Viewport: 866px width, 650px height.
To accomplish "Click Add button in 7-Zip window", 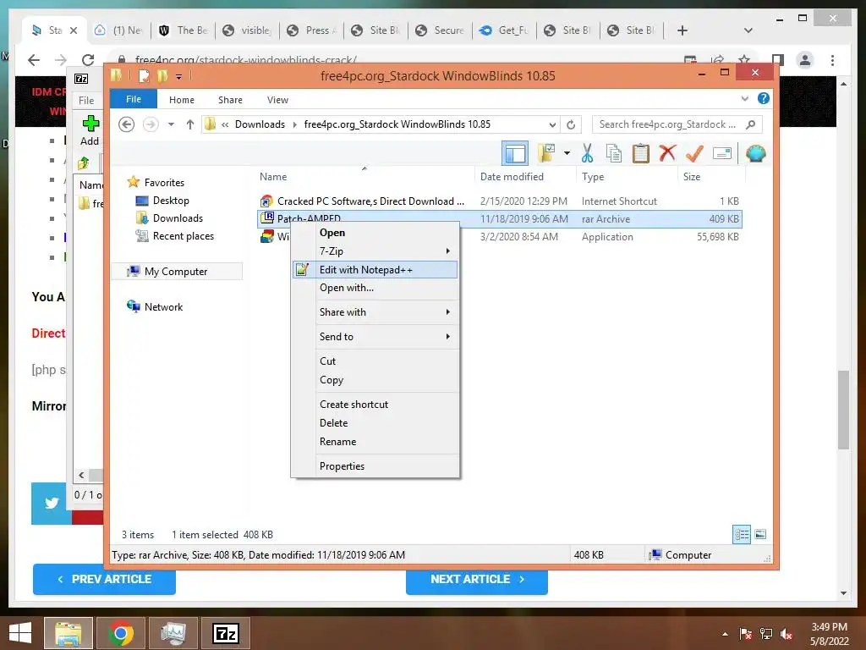I will click(x=90, y=130).
